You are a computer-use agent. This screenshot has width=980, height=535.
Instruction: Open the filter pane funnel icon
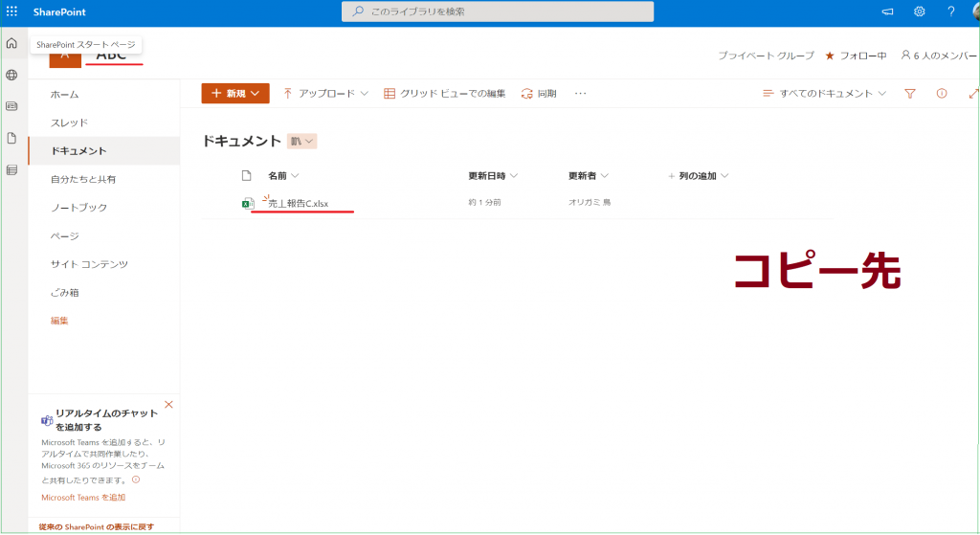pos(910,94)
